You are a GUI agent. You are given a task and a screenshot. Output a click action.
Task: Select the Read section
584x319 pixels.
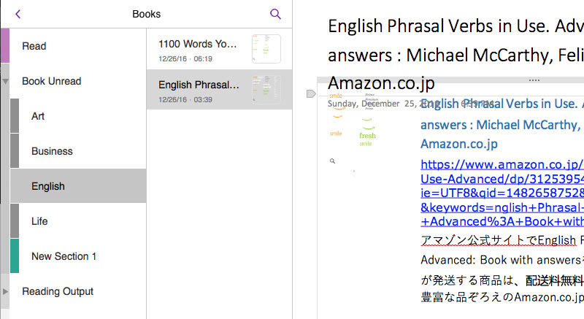click(77, 46)
